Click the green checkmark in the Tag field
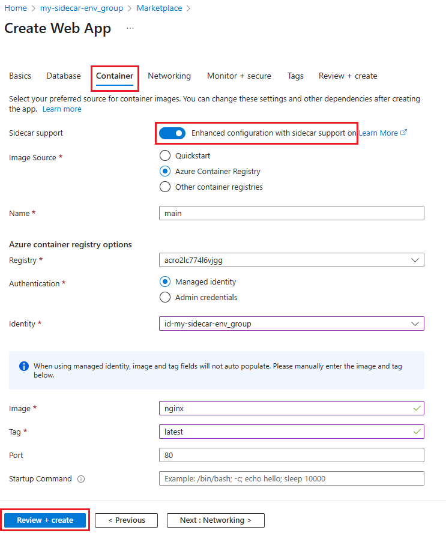The width and height of the screenshot is (446, 533). 418,432
